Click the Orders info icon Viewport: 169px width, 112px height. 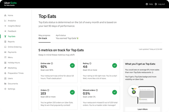coord(48,90)
